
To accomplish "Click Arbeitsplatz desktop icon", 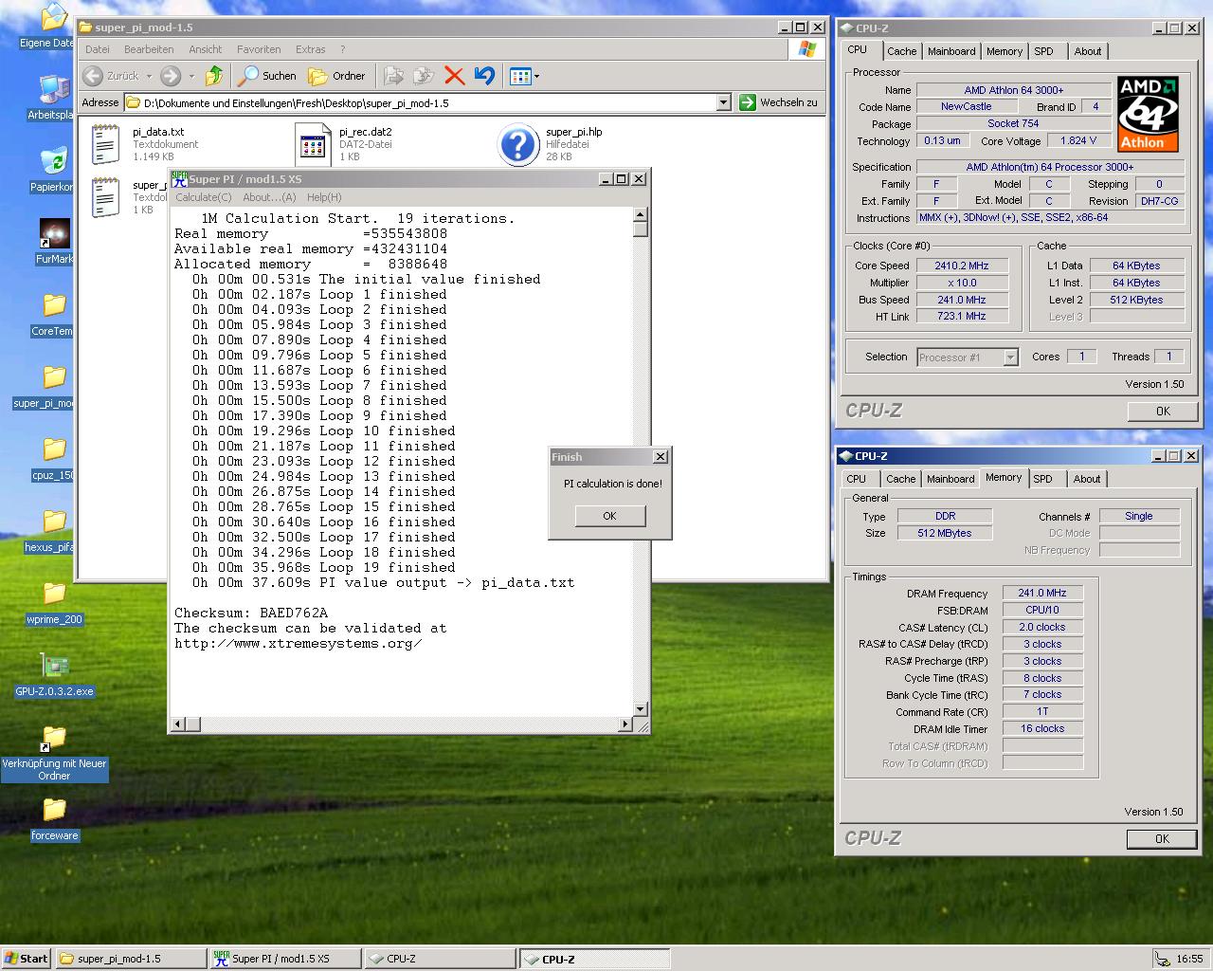I will 54,89.
